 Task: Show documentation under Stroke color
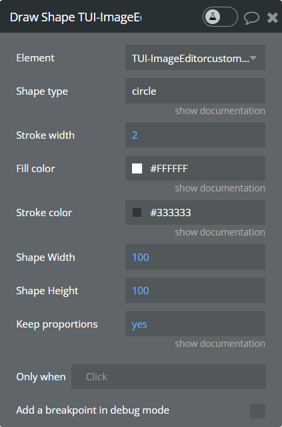pos(219,232)
